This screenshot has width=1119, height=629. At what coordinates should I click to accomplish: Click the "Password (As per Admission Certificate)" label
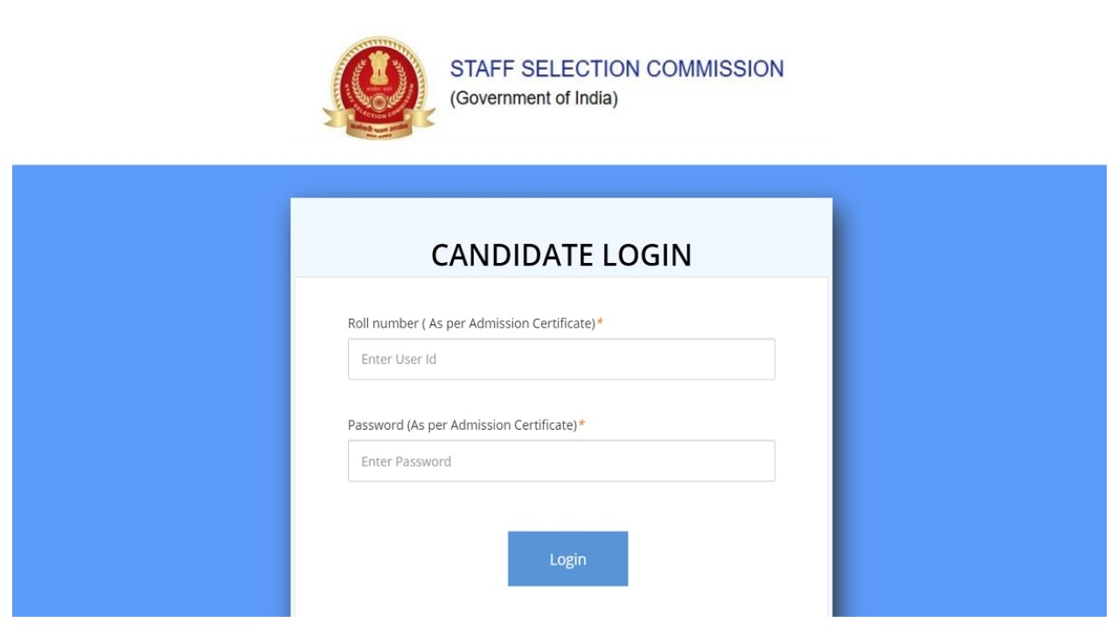[x=462, y=425]
